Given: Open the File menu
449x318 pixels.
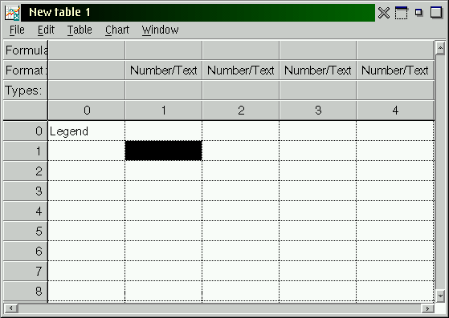Looking at the screenshot, I should 17,30.
